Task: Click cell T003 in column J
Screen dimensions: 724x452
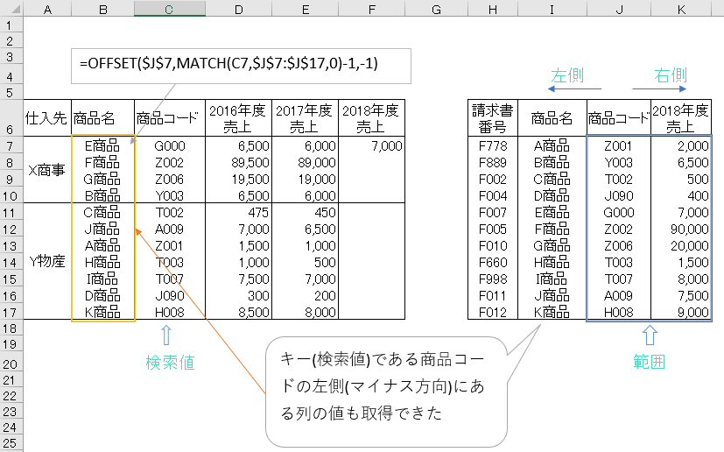Action: (619, 263)
